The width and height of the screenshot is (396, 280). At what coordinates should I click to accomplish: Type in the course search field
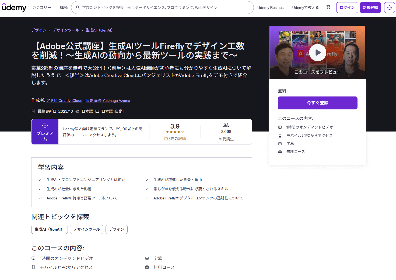[x=164, y=8]
